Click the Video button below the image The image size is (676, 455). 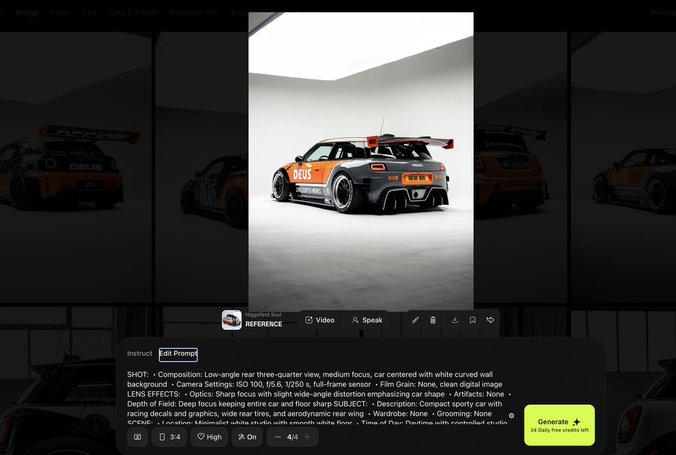(x=320, y=320)
